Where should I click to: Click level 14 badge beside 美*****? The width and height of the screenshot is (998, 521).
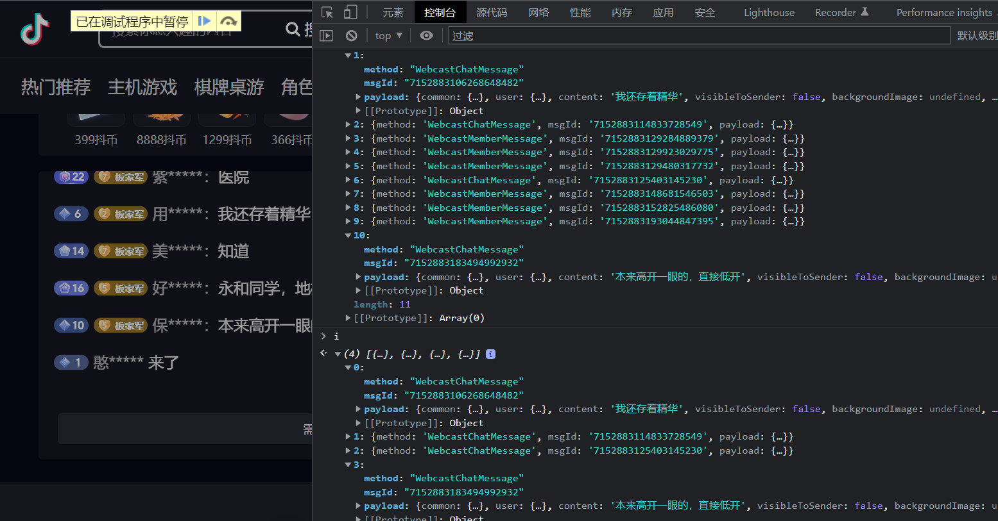[x=71, y=251]
